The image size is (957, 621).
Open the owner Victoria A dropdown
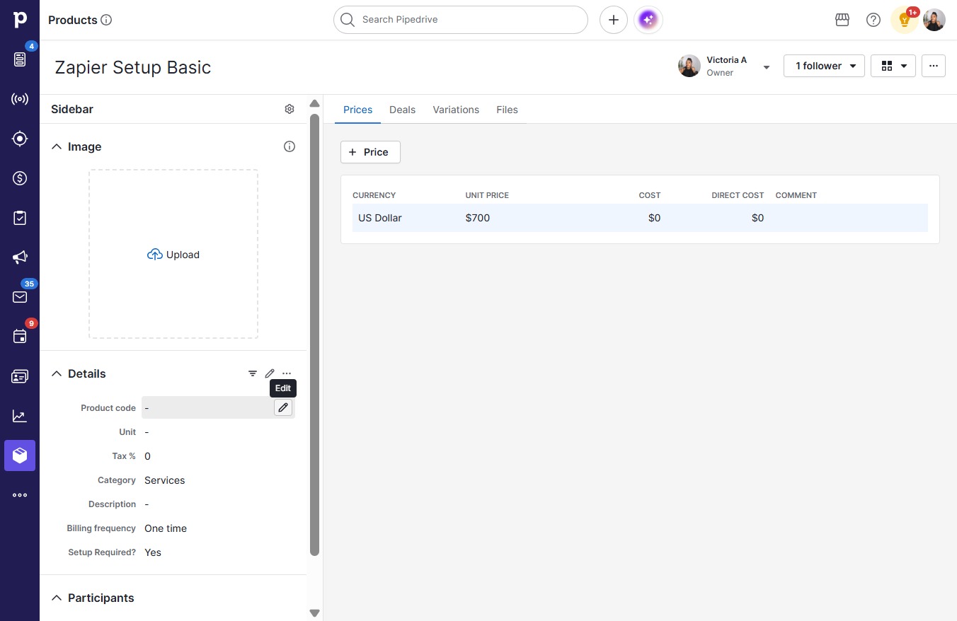(767, 67)
